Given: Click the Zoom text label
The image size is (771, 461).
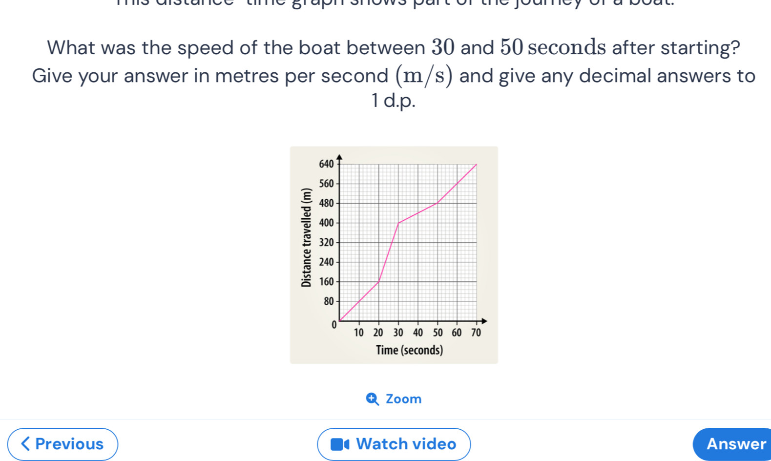Looking at the screenshot, I should [x=403, y=399].
